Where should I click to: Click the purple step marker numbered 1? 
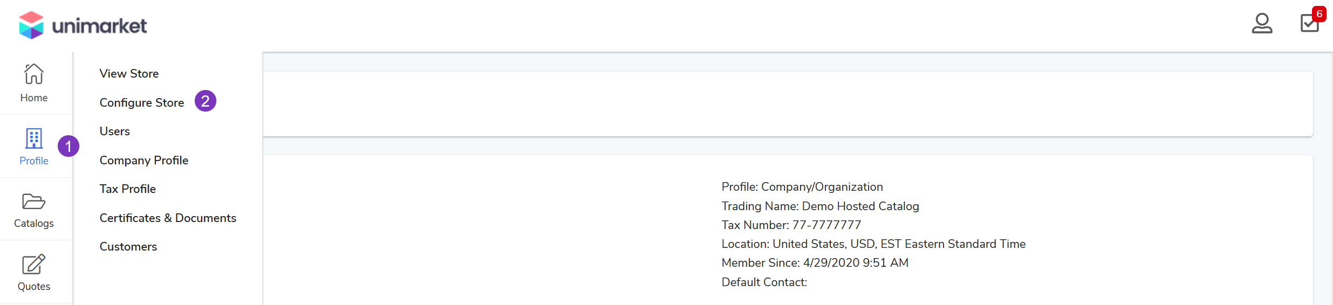pos(69,146)
